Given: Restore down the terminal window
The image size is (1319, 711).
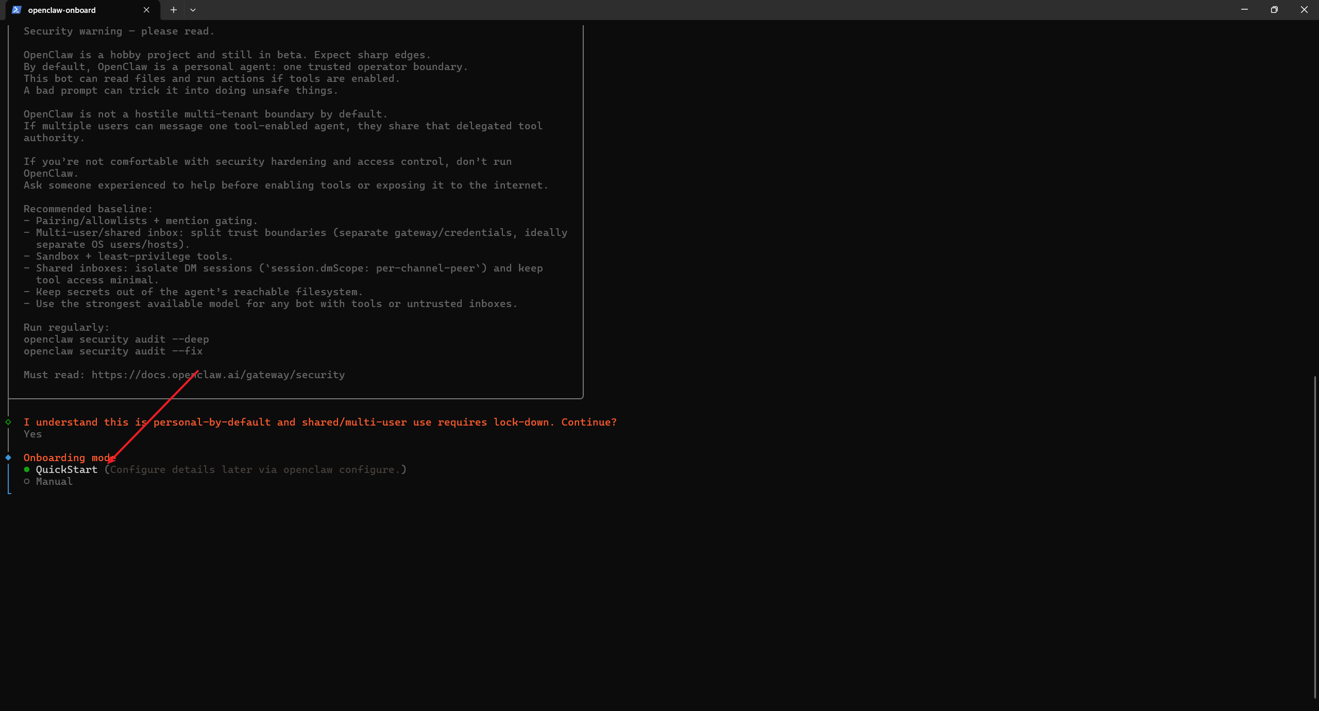Looking at the screenshot, I should (1274, 10).
